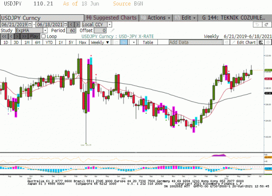Screen dimensions: 272x196
Task: Jump to first frame with double-left arrows
Action: 4,36
